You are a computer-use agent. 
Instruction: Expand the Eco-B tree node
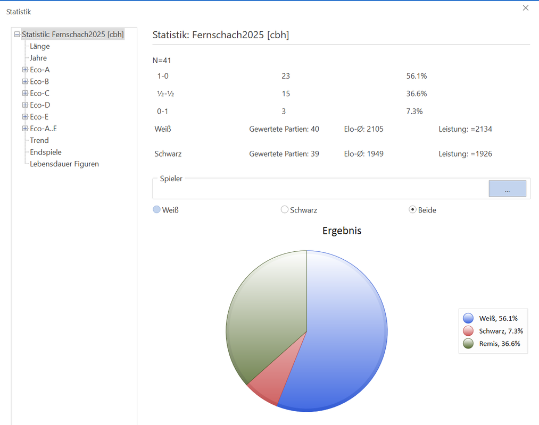pos(25,81)
